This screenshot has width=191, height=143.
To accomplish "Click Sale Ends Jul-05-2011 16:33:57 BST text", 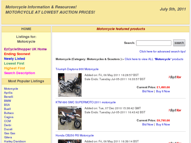I will click(x=115, y=79).
